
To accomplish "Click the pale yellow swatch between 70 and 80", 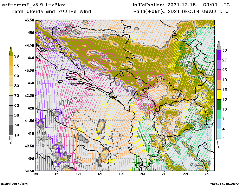I will click(11, 91).
